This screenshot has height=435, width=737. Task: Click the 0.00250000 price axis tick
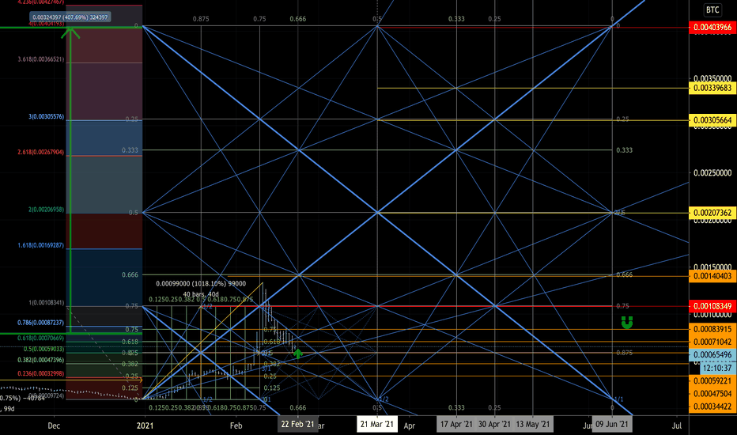[x=712, y=173]
